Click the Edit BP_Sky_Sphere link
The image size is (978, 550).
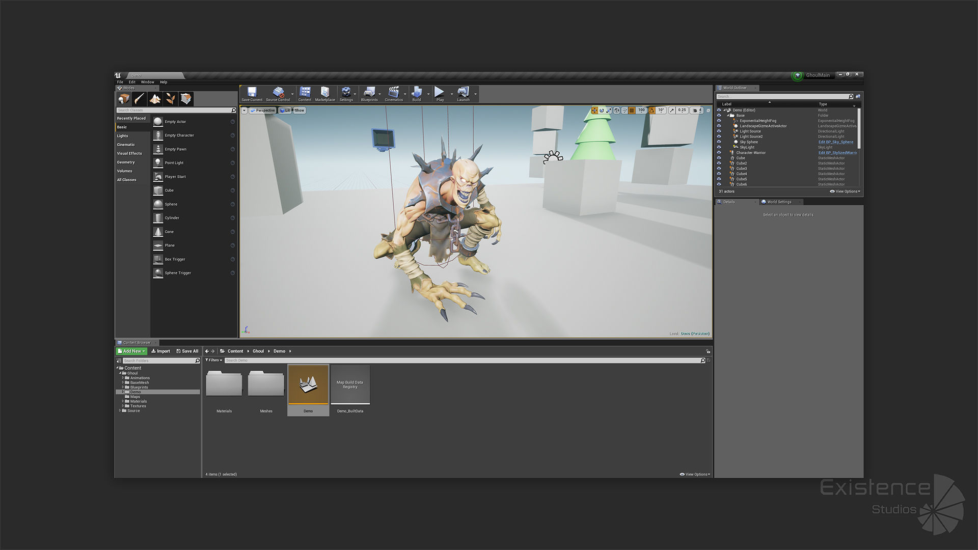pyautogui.click(x=835, y=142)
